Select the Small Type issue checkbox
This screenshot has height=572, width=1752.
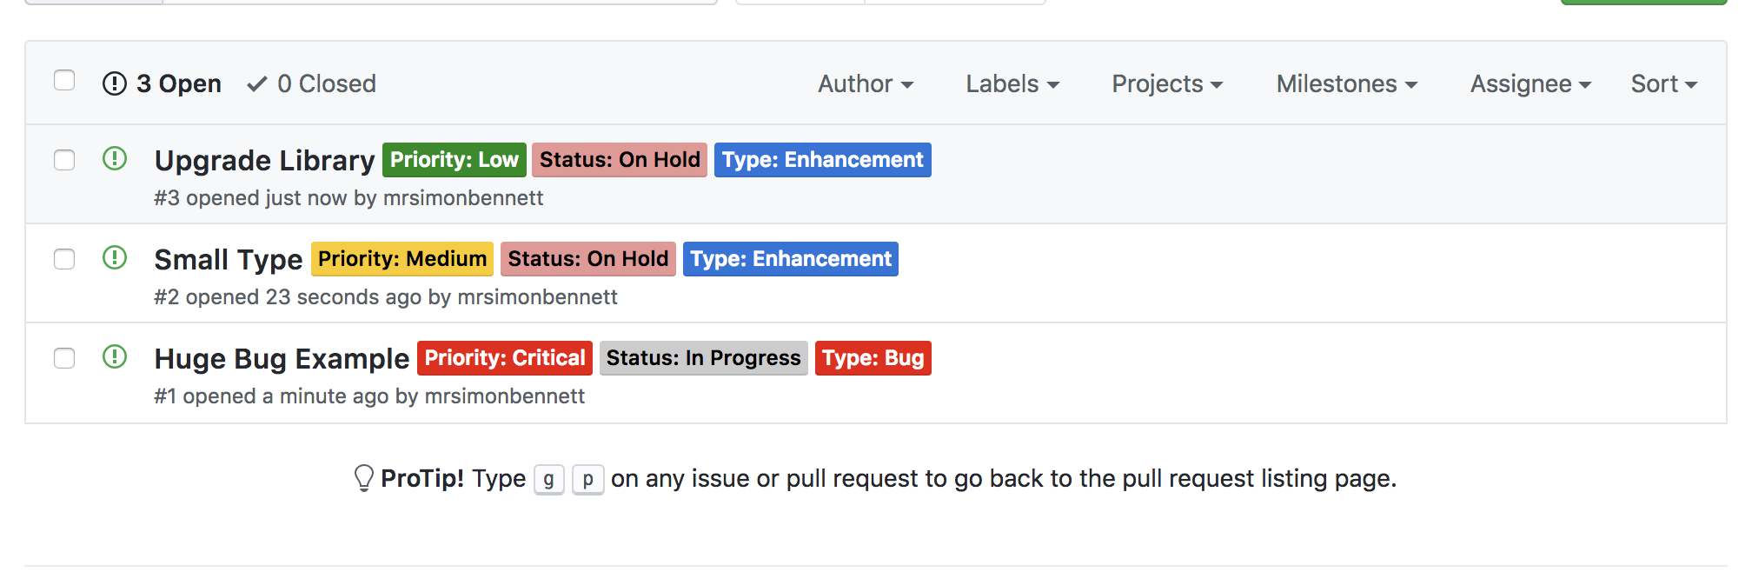click(x=64, y=260)
